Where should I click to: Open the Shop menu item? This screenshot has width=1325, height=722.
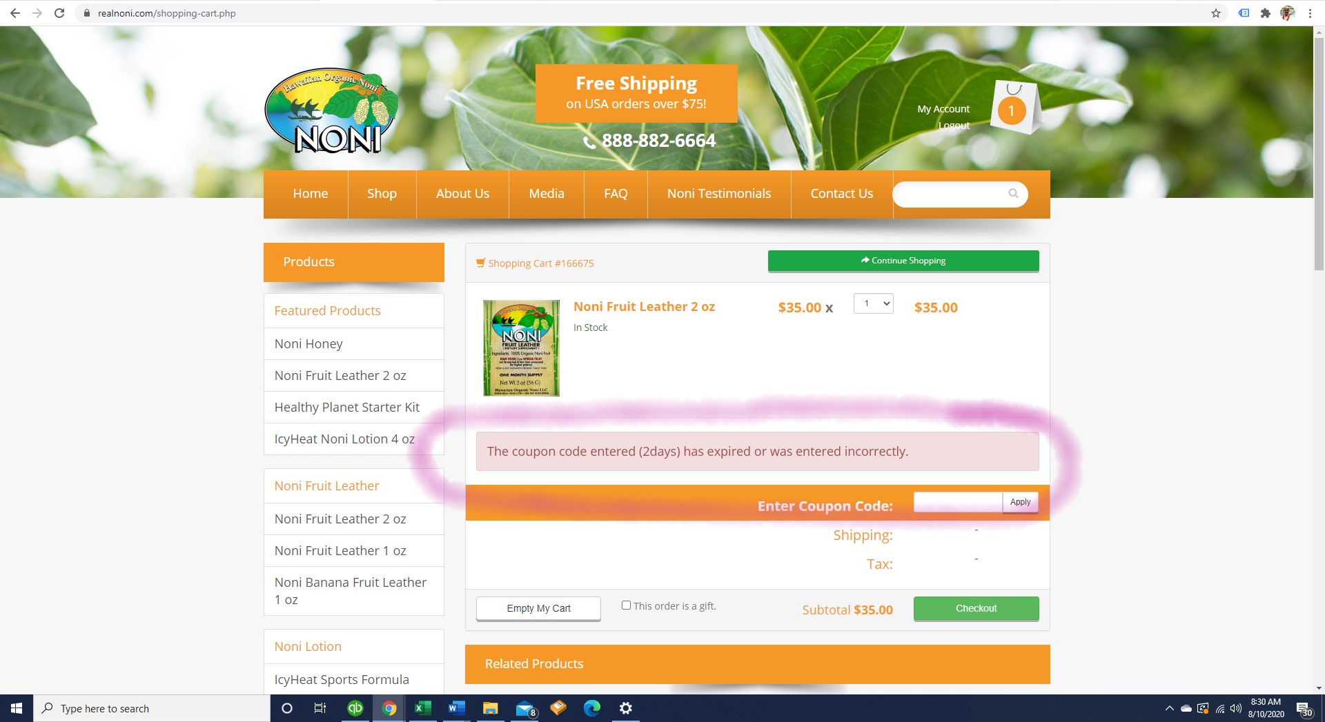point(382,194)
